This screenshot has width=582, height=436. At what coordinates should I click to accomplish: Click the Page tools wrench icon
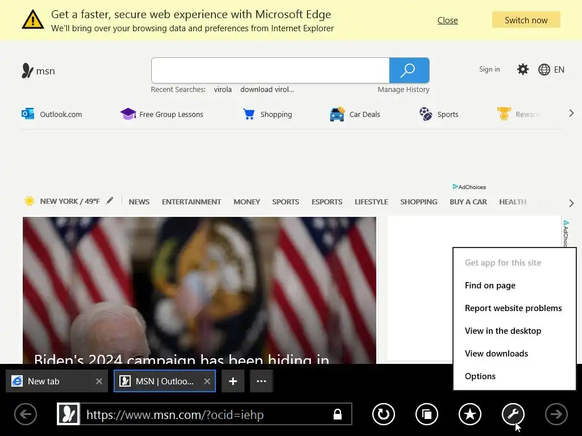(x=513, y=414)
